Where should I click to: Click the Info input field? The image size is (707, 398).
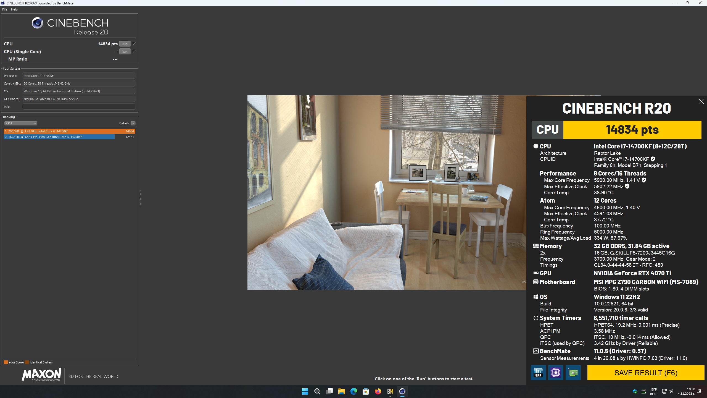pyautogui.click(x=79, y=107)
